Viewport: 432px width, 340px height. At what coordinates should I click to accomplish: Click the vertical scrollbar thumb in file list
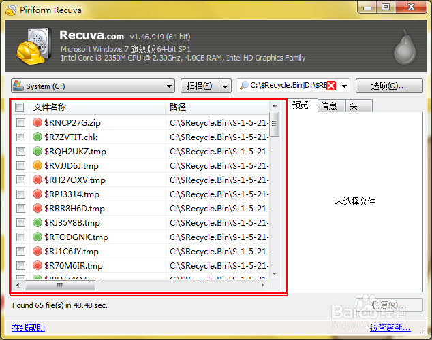(x=274, y=124)
